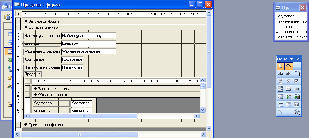Screen dimensions: 309x138
Task: Select the Tab Control tool
Action: tap(289, 104)
